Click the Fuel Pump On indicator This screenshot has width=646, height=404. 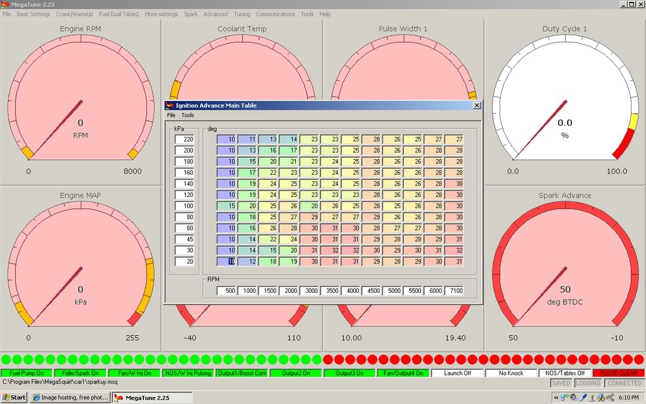(26, 373)
